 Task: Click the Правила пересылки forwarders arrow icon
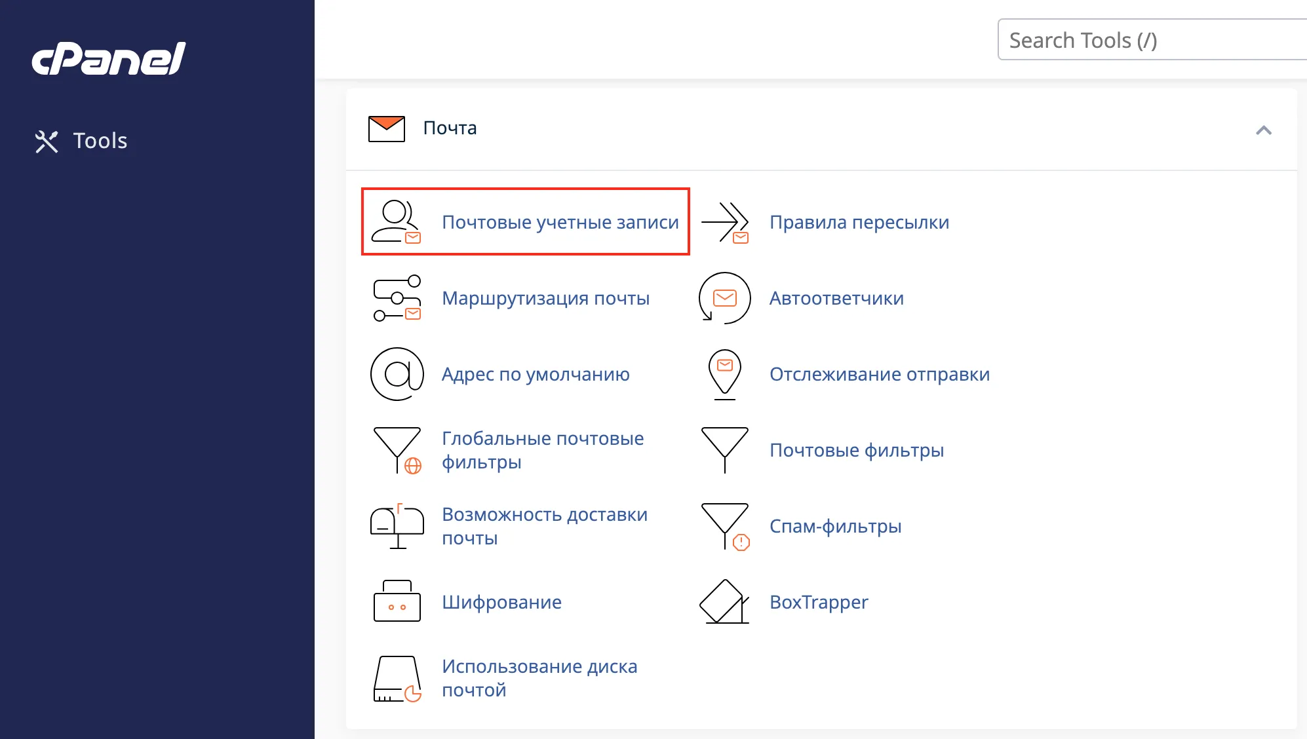tap(725, 222)
